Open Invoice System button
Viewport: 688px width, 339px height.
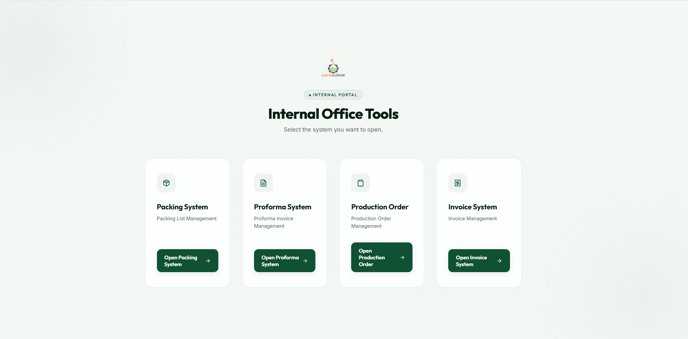479,260
